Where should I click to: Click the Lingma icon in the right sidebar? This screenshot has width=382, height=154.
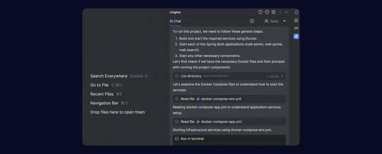296,36
